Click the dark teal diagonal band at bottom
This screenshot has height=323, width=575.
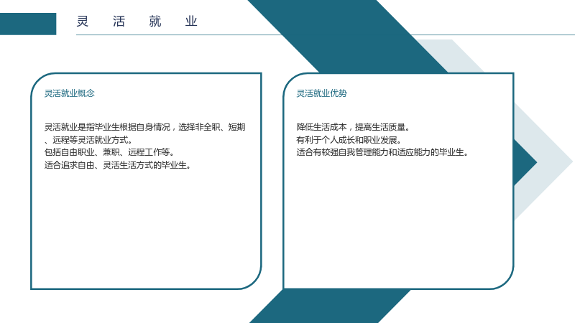(x=330, y=306)
